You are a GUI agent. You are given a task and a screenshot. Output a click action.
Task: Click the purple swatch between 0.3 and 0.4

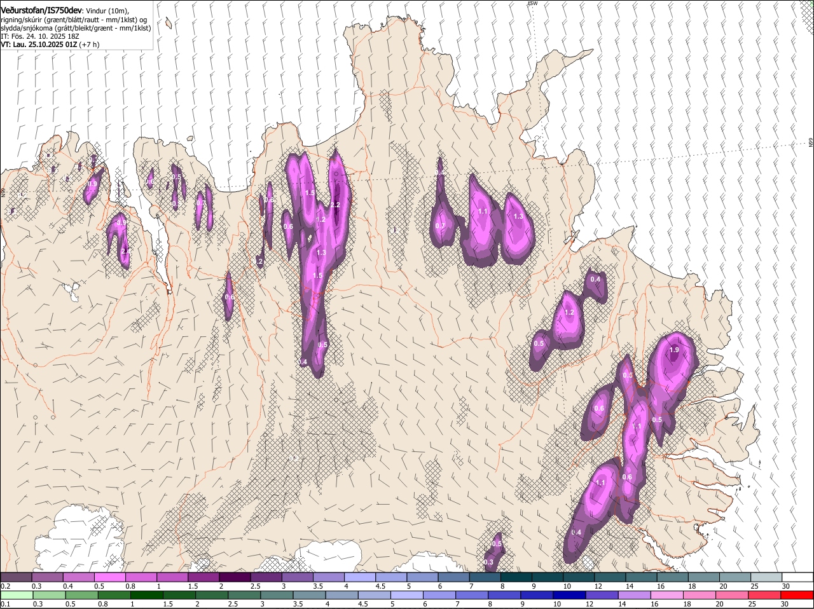coord(48,577)
